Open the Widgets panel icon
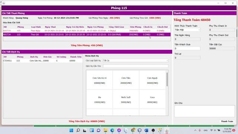The height and width of the screenshot is (134, 238). pyautogui.click(x=92, y=130)
